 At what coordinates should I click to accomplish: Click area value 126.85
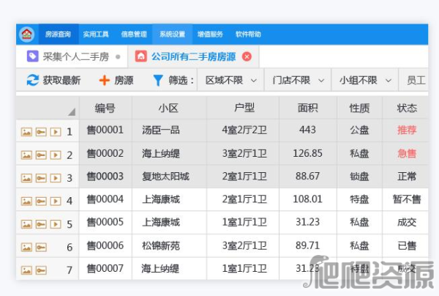pyautogui.click(x=308, y=153)
